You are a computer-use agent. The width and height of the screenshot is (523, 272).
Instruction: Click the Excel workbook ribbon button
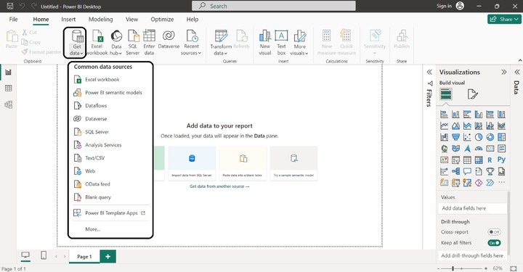[97, 42]
